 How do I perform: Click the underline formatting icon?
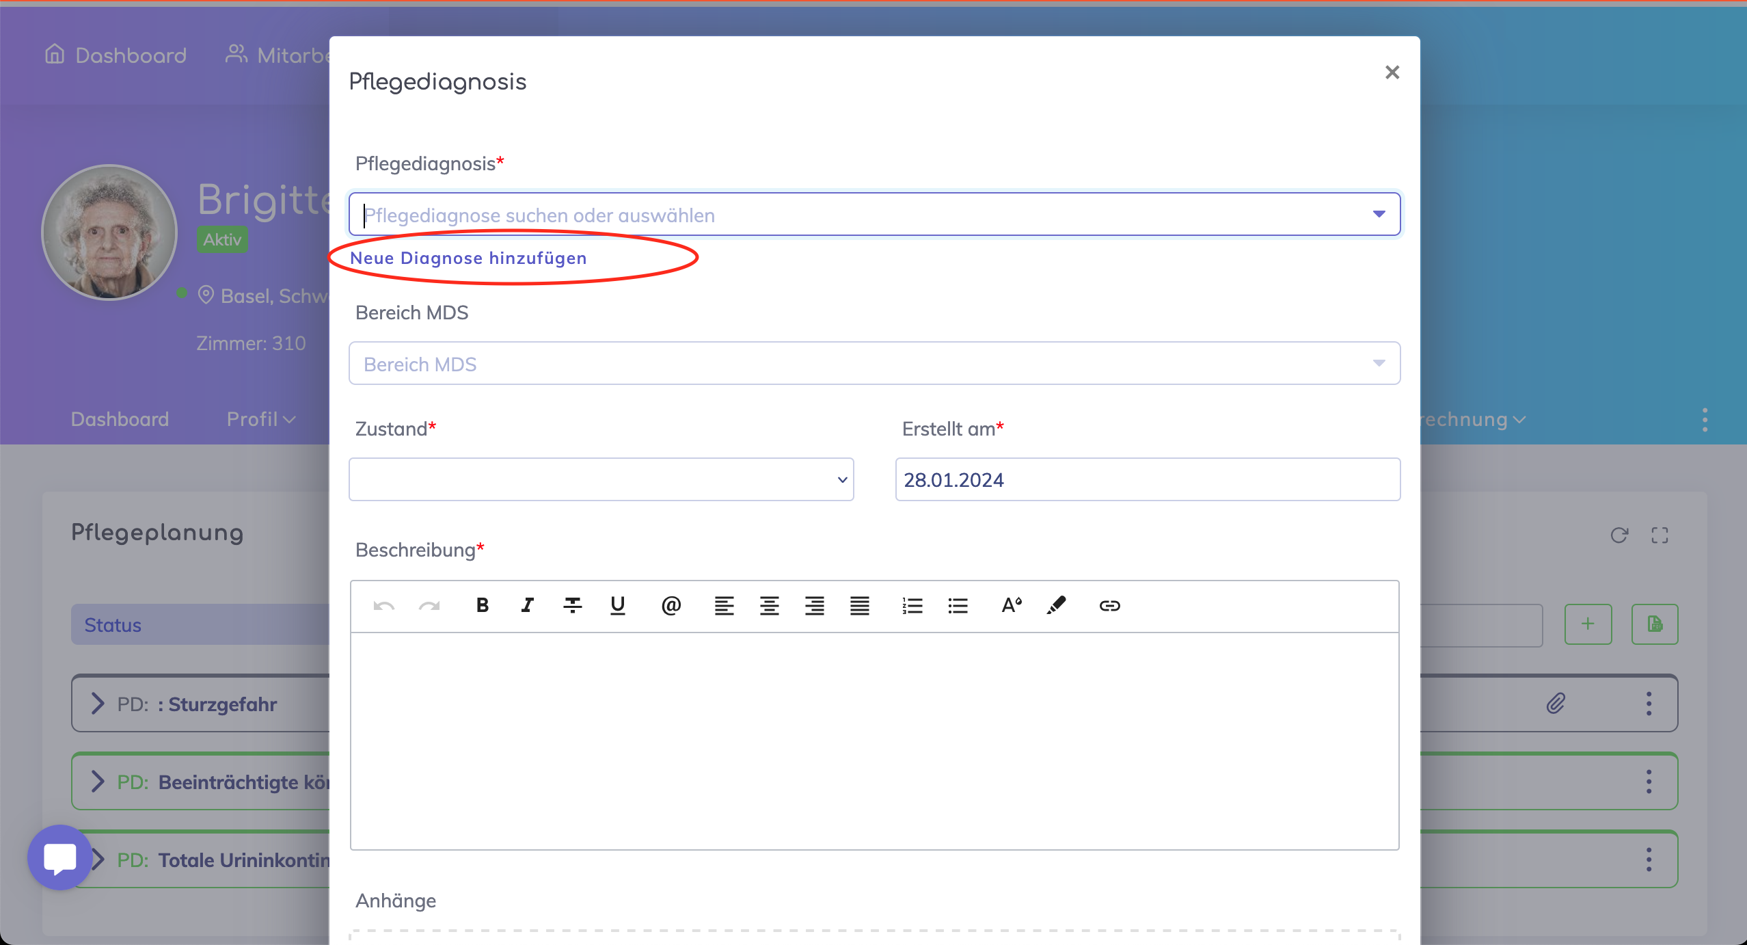pos(618,605)
